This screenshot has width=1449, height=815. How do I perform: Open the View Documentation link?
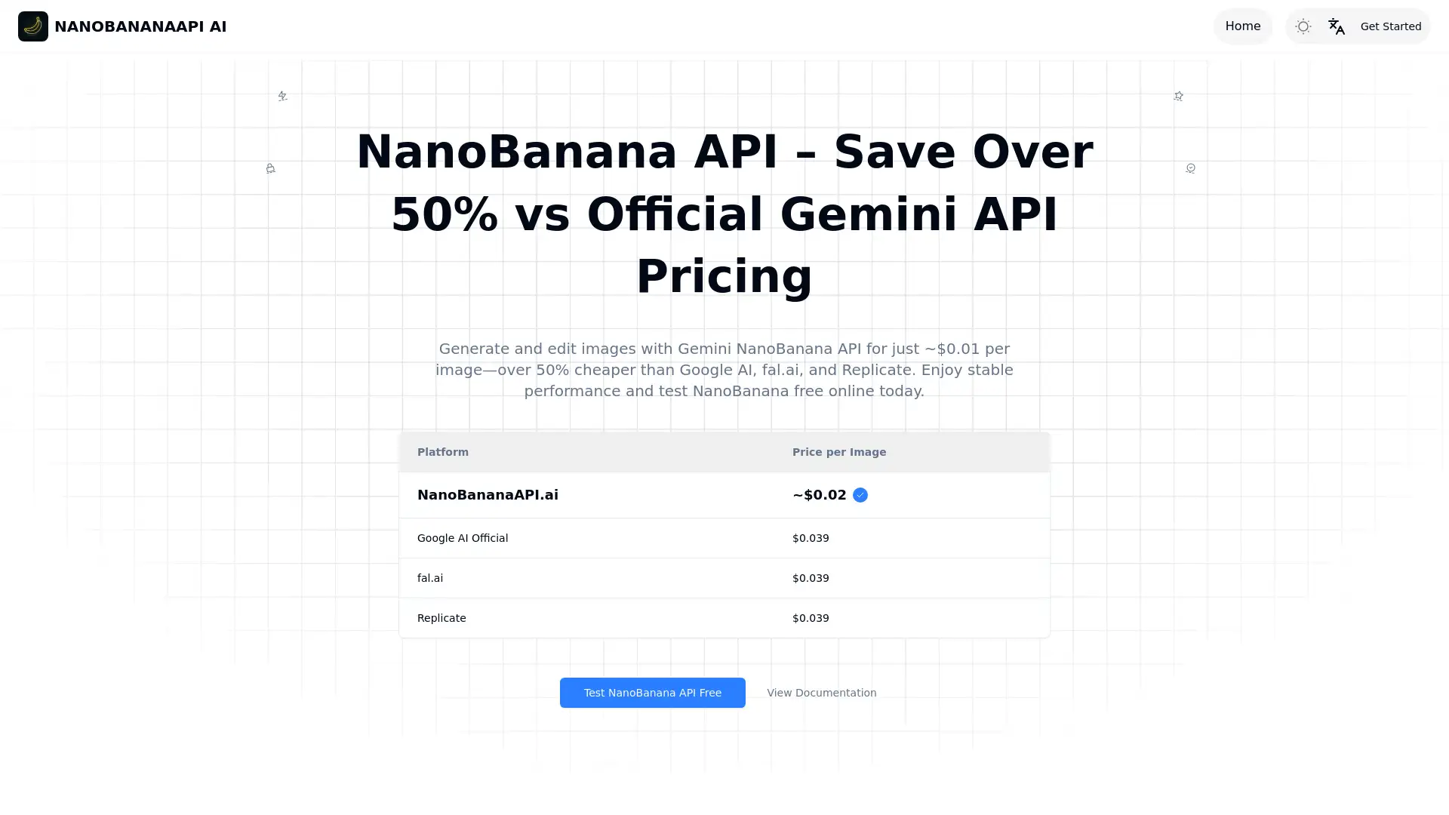[x=821, y=693]
